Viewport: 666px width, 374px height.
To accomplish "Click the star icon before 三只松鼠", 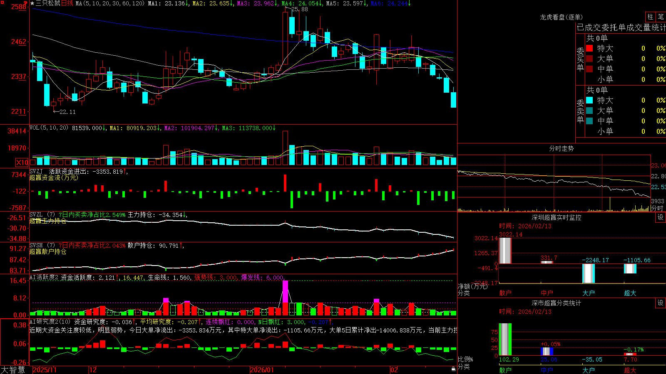I will click(32, 3).
